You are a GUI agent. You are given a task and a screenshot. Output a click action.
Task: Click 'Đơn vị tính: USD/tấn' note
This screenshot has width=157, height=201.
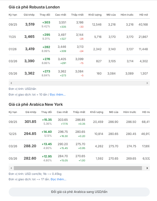click(x=22, y=89)
